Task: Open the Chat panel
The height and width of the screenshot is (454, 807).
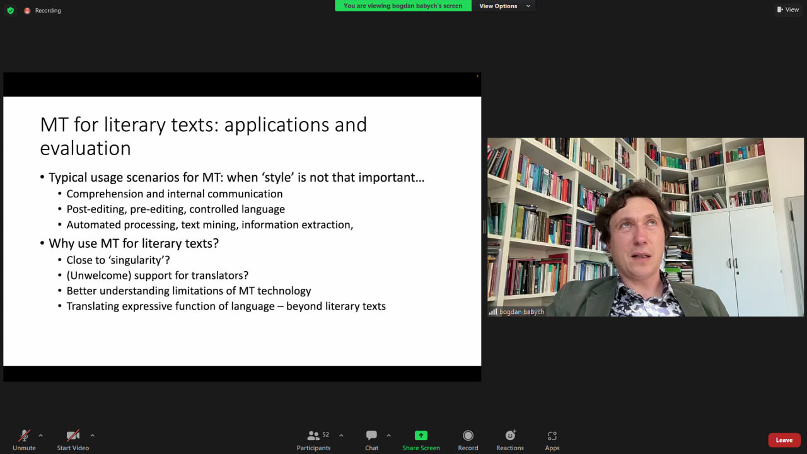Action: pos(371,439)
